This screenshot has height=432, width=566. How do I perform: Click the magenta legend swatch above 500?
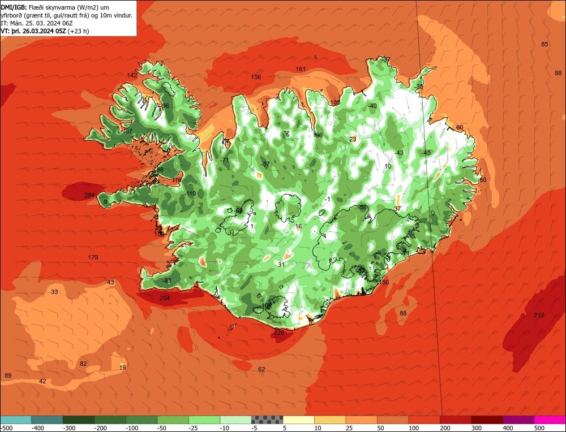[550, 420]
